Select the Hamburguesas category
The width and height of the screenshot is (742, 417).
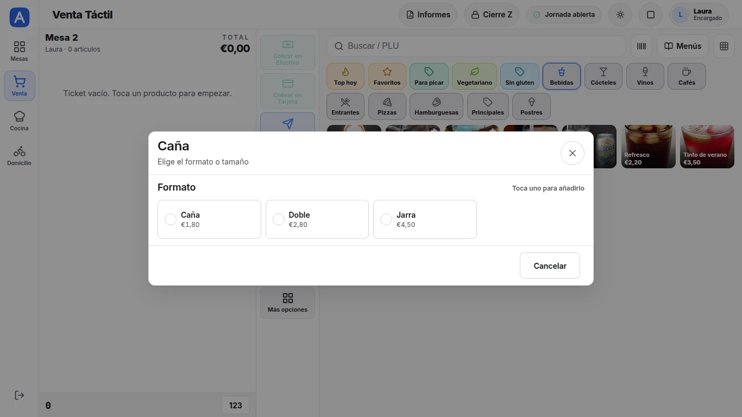[x=436, y=106]
